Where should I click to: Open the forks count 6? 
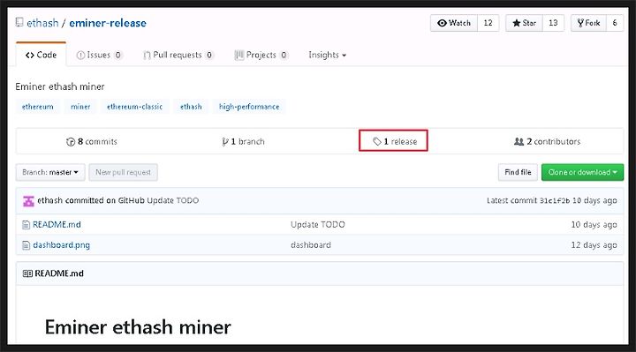615,23
